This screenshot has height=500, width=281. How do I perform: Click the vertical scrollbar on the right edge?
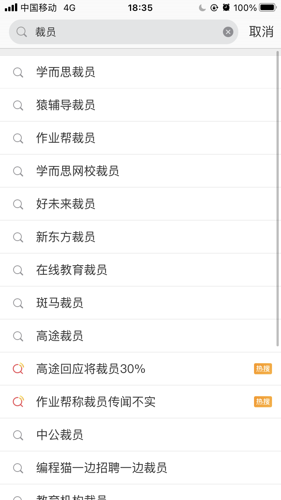point(278,199)
